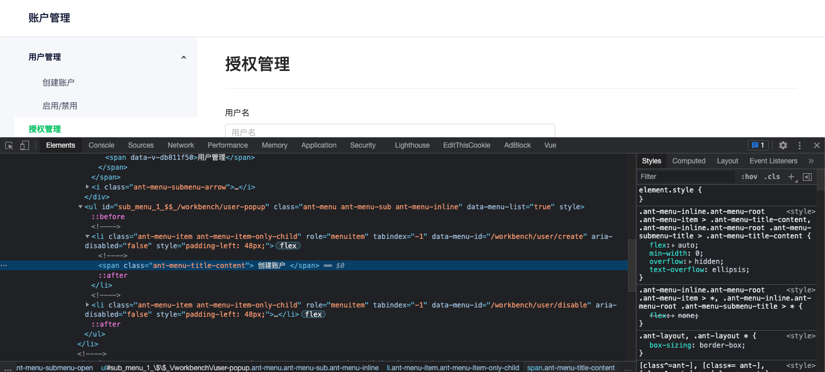Viewport: 825px width, 372px height.
Task: Collapse the 用户管理 submenu chevron
Action: [x=184, y=57]
